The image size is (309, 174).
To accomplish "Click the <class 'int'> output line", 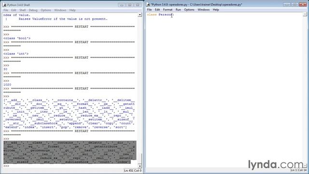I will click(16, 54).
